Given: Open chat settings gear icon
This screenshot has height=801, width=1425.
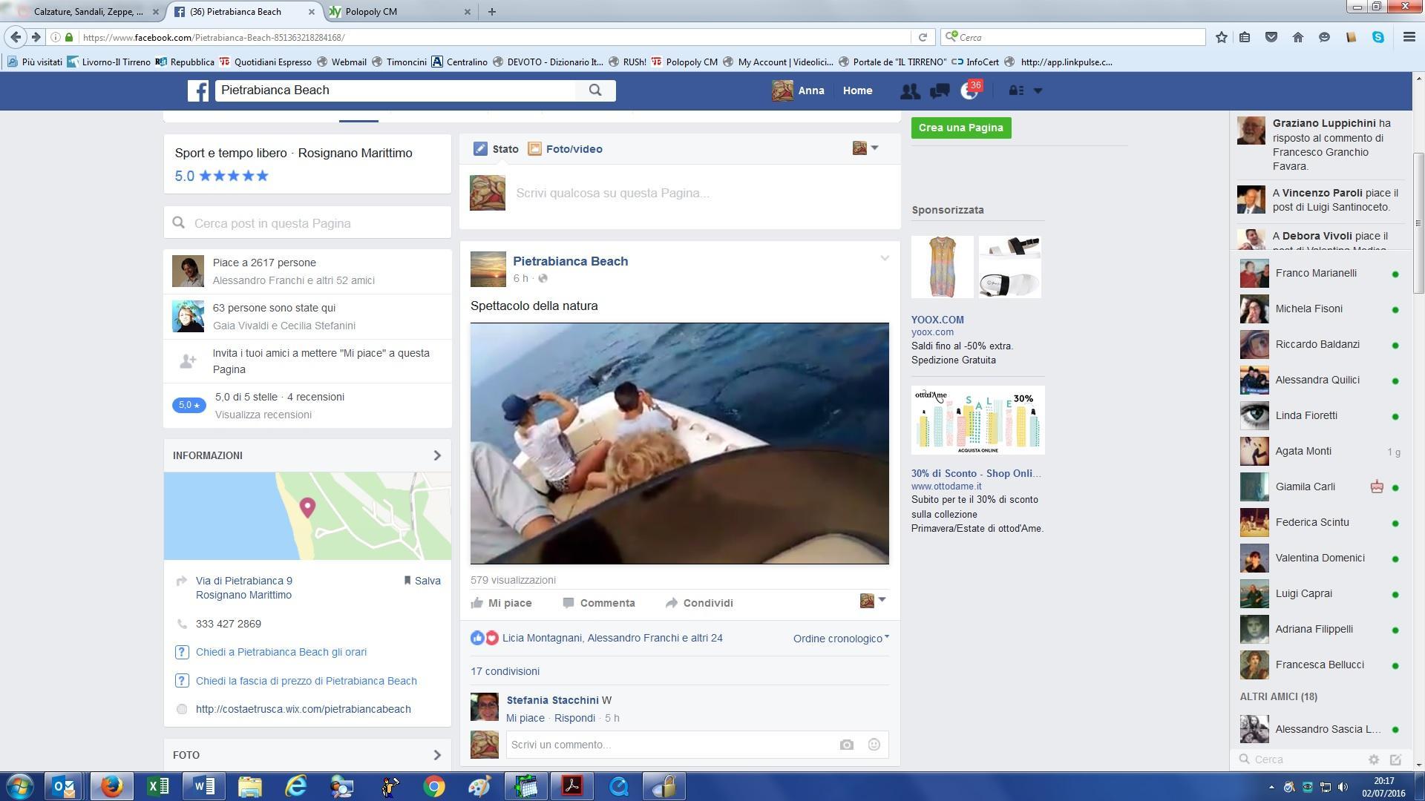Looking at the screenshot, I should [x=1374, y=759].
